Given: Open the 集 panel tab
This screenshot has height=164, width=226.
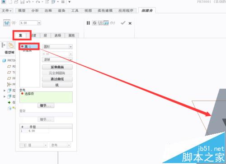Looking at the screenshot, I should click(20, 35).
